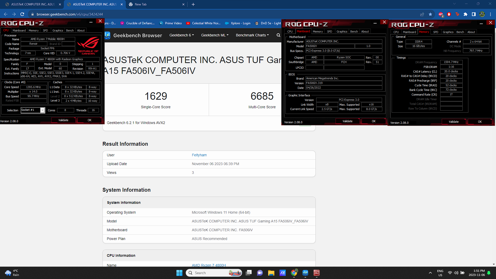Open the MyASUS taskbar app
This screenshot has height=279, width=496.
click(x=283, y=273)
